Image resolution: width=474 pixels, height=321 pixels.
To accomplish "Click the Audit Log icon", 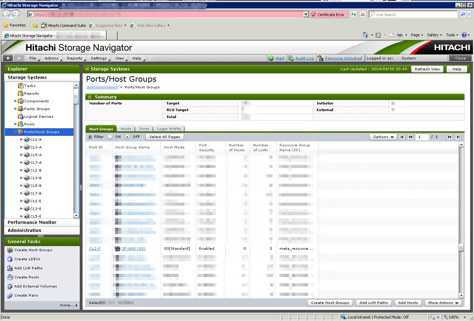I will point(291,58).
